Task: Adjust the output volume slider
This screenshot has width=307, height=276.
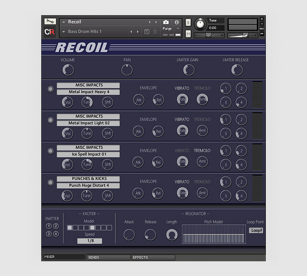Action: click(243, 35)
